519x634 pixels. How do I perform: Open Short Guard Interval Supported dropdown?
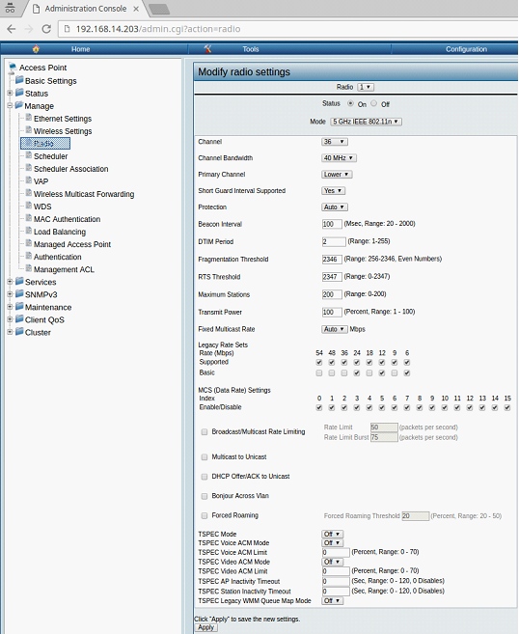[333, 190]
